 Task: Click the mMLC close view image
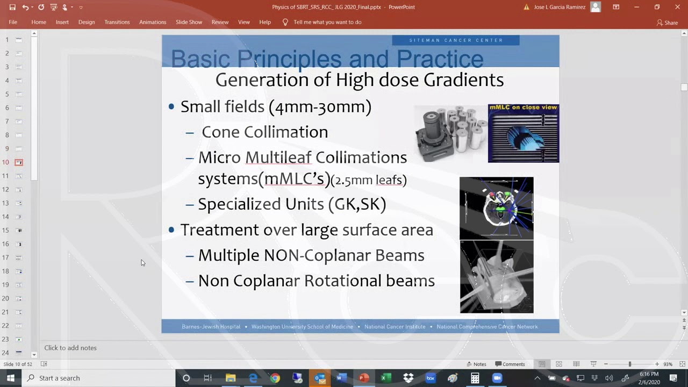(524, 133)
